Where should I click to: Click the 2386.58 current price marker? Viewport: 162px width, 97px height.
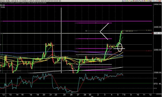pos(158,33)
